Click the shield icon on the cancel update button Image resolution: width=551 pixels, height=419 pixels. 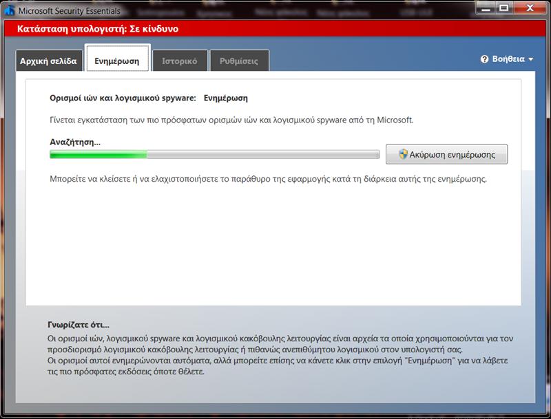[403, 154]
